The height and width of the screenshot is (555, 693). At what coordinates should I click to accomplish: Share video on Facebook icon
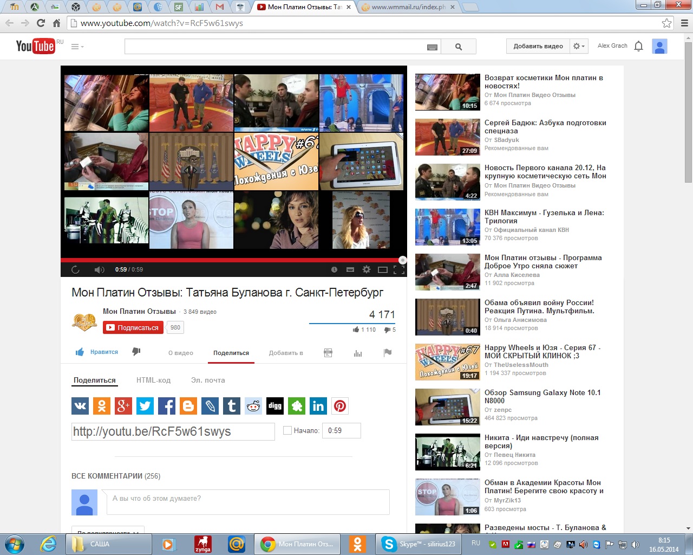click(167, 406)
